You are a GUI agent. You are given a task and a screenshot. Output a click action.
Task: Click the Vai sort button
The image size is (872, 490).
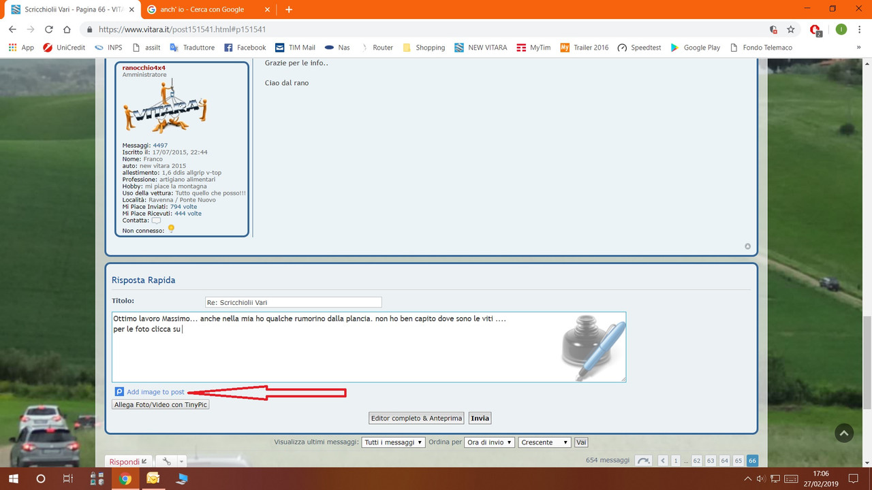pos(581,442)
